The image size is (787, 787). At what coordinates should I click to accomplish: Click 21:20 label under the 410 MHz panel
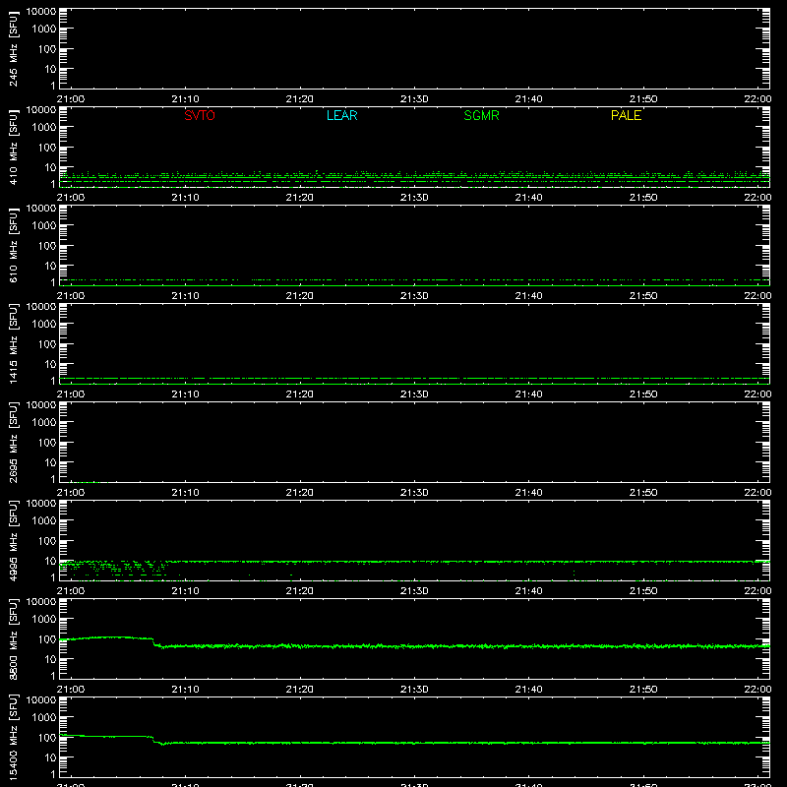tap(300, 198)
